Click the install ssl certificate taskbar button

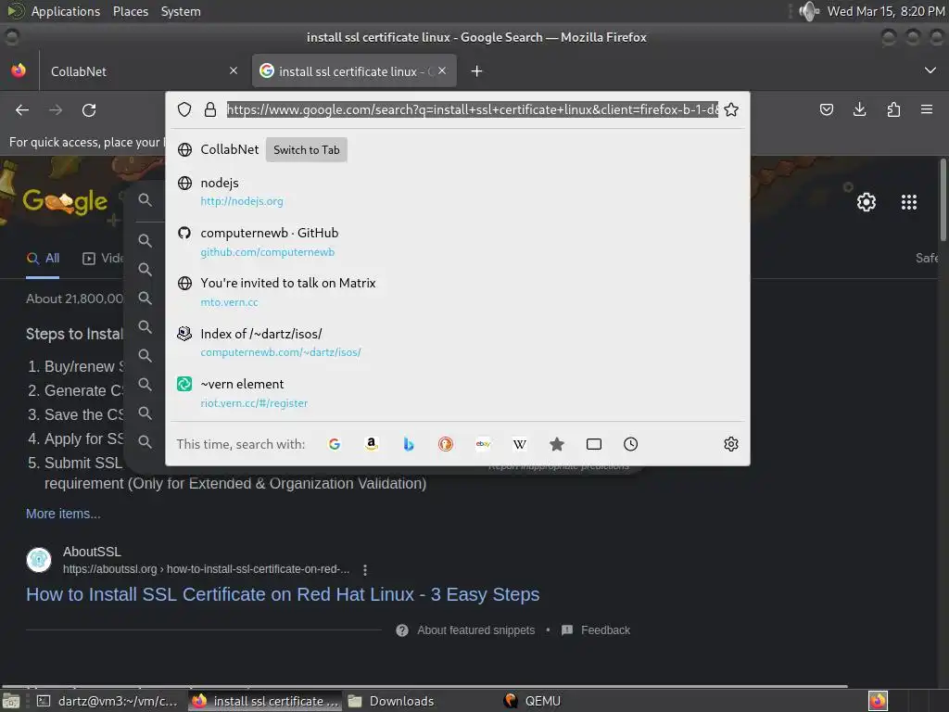point(265,701)
